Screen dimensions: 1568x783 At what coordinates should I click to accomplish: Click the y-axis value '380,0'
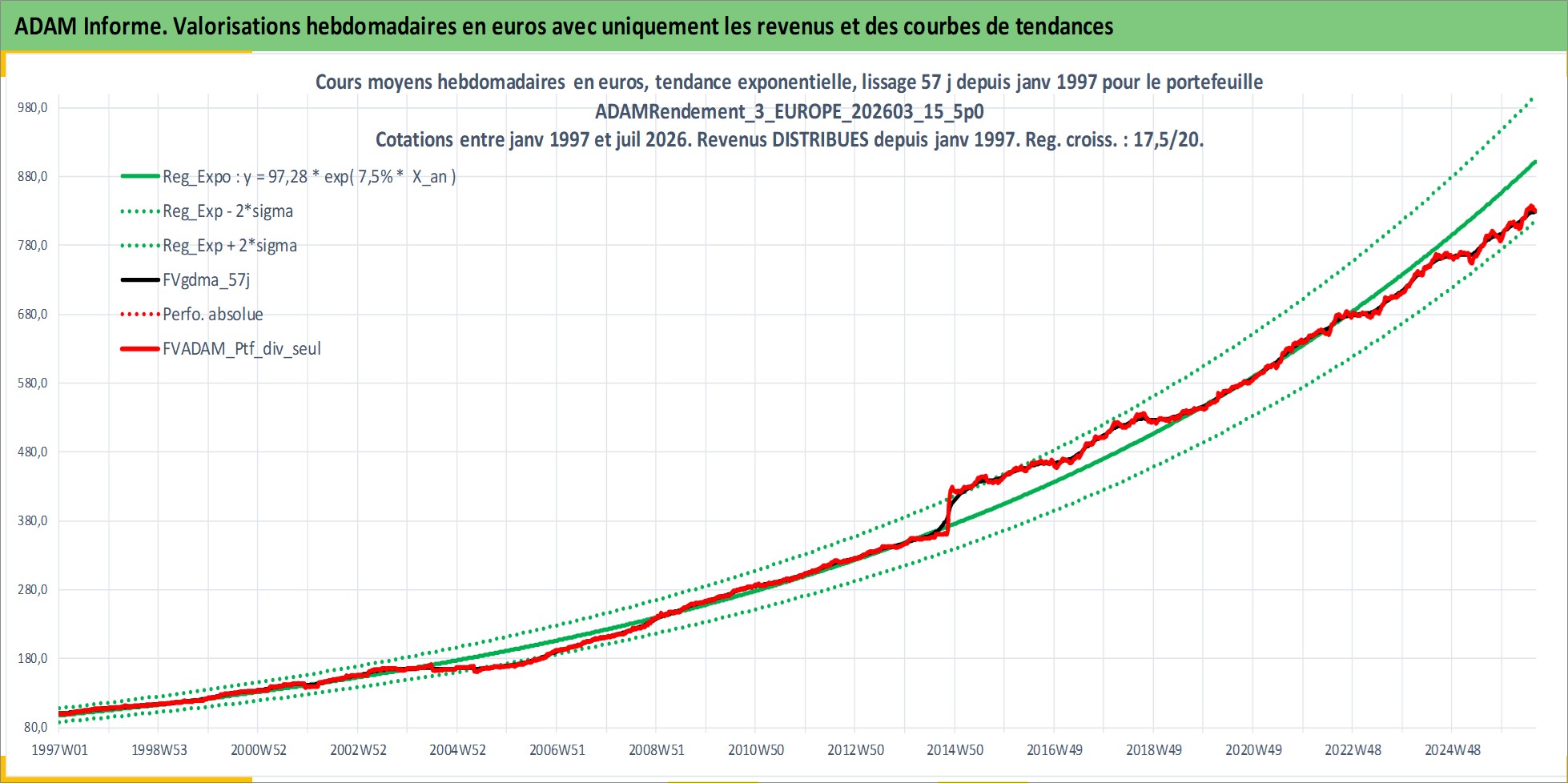[33, 521]
